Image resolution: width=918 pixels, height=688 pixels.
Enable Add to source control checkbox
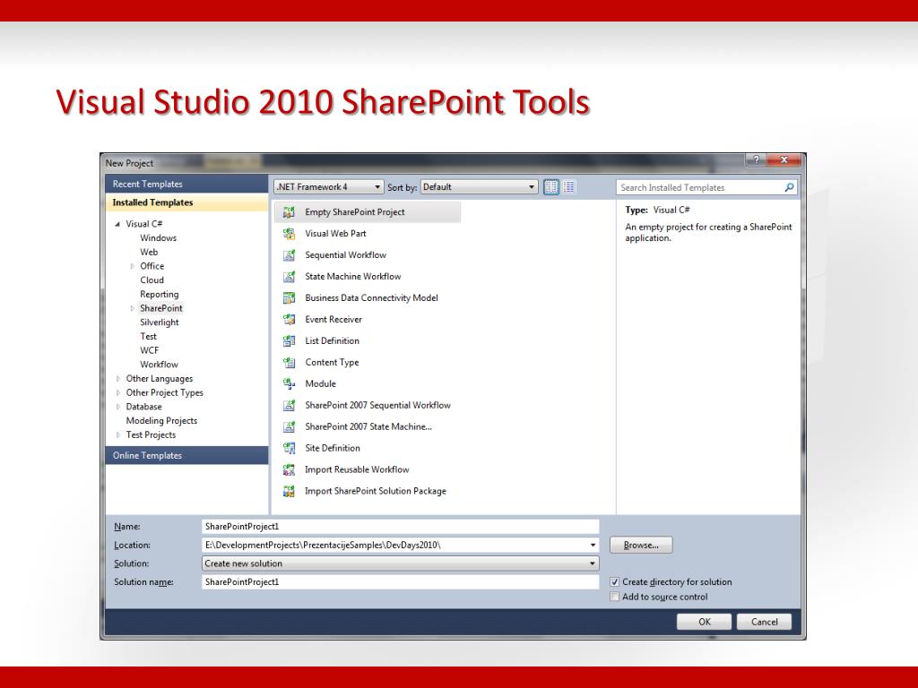click(614, 597)
